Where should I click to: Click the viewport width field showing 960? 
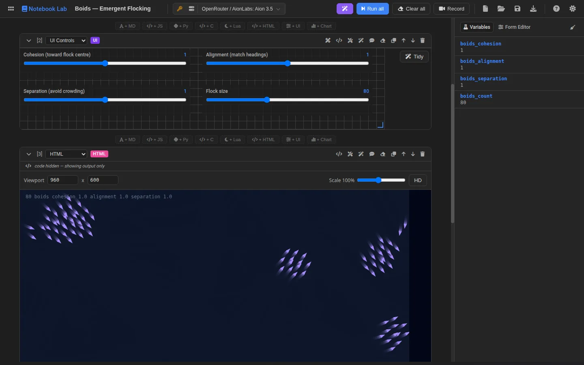pyautogui.click(x=63, y=180)
